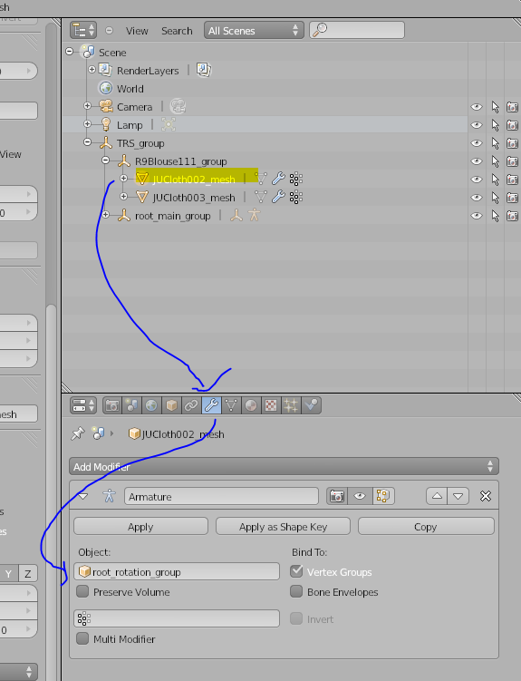Uncheck the Vertex Groups checkbox
The width and height of the screenshot is (521, 681).
(296, 571)
